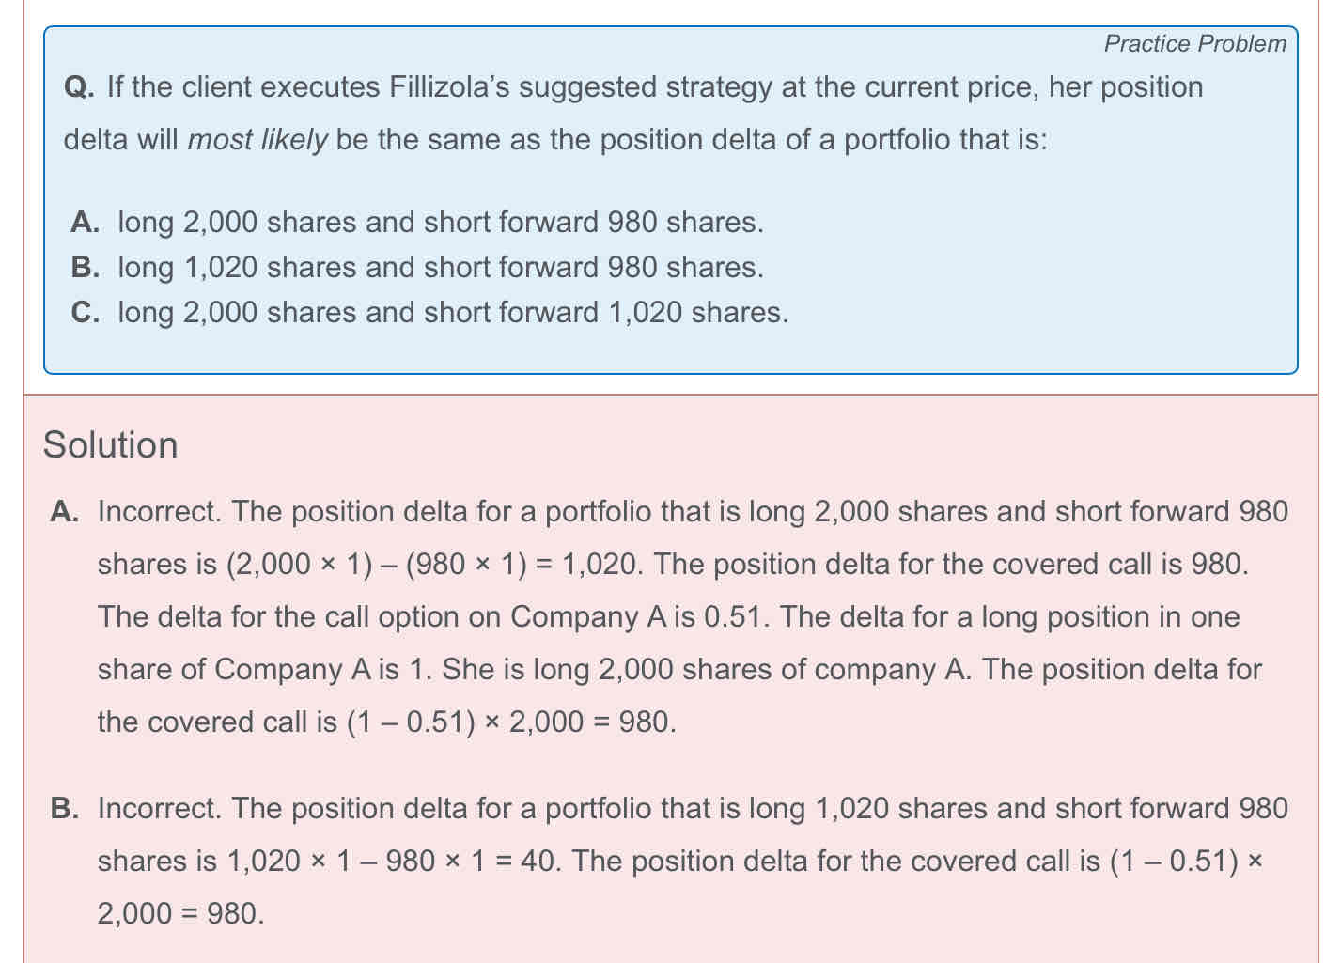The width and height of the screenshot is (1341, 963).
Task: Choose answer letter A in the question box
Action: point(85,222)
